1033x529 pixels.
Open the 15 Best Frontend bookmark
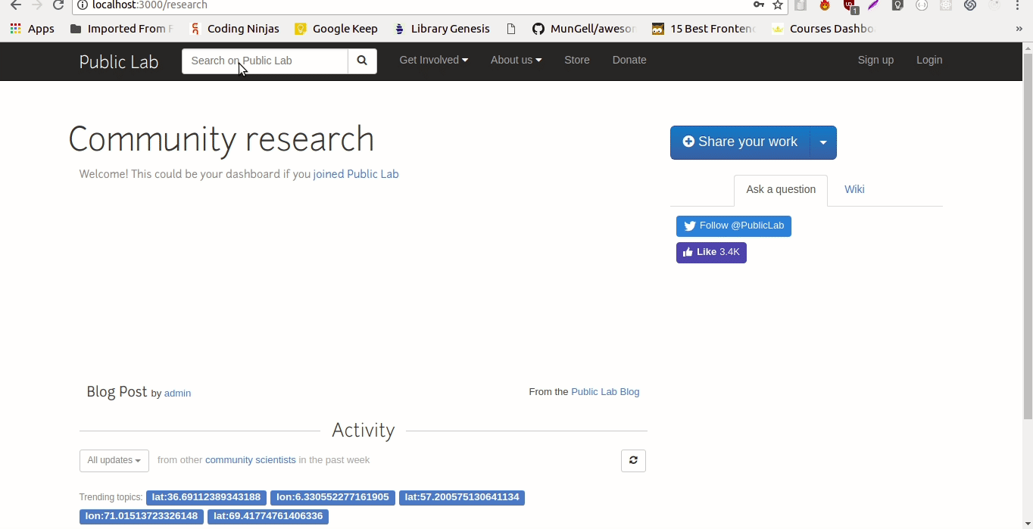coord(704,29)
